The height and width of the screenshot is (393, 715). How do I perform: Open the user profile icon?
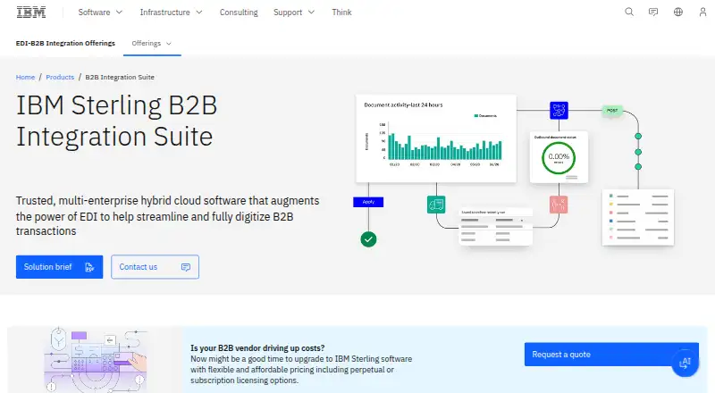click(702, 12)
